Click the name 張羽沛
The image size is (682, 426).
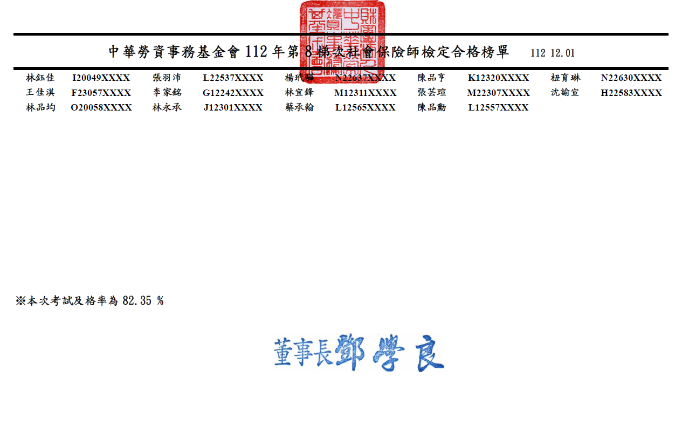click(x=167, y=78)
